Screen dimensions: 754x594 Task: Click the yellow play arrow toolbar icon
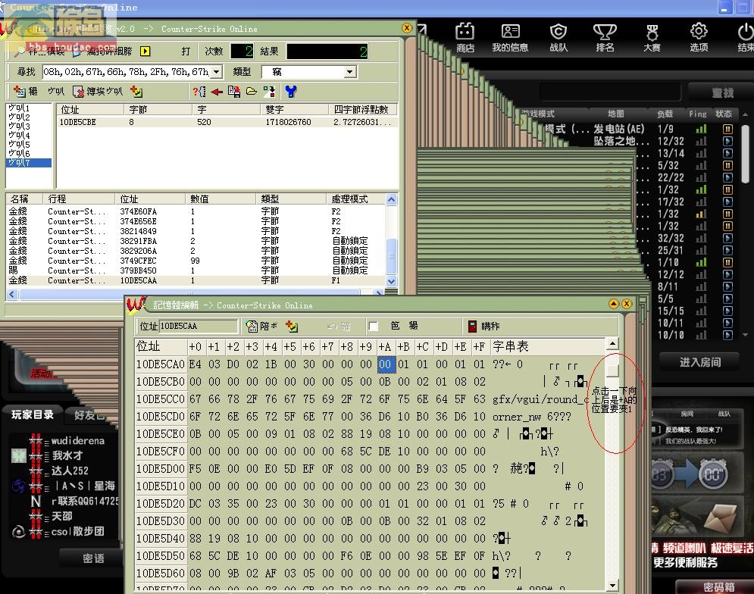tap(145, 51)
